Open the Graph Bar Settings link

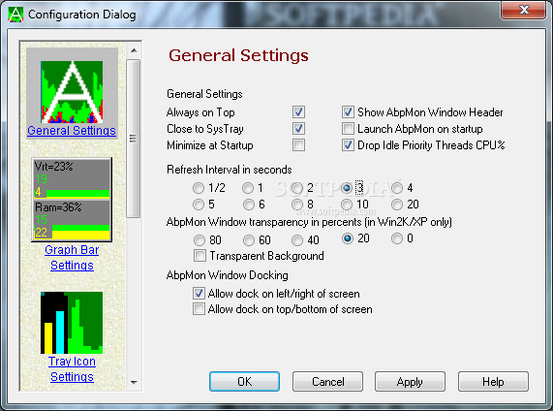(x=72, y=258)
